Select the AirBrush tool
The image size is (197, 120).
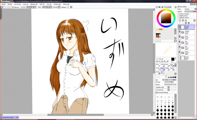point(163,65)
